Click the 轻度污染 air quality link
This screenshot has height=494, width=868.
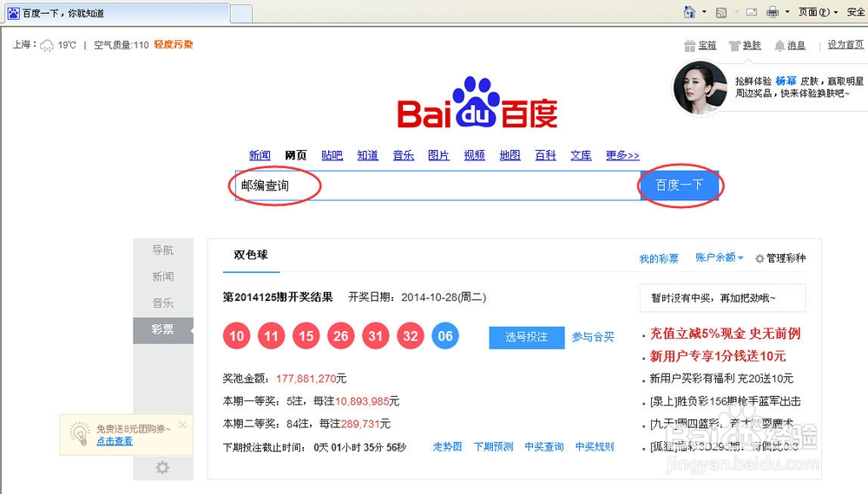[x=174, y=45]
